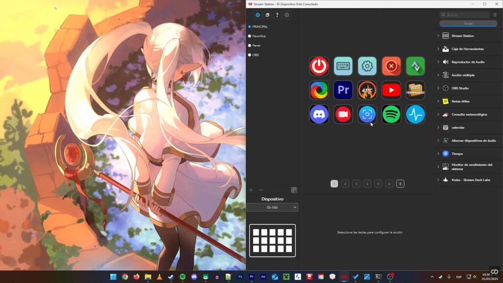Add a new key page
This screenshot has width=503, height=283.
coord(400,184)
